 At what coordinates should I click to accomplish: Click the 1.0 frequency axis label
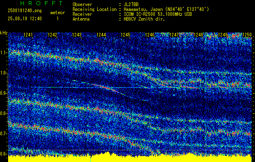[x=4, y=73]
